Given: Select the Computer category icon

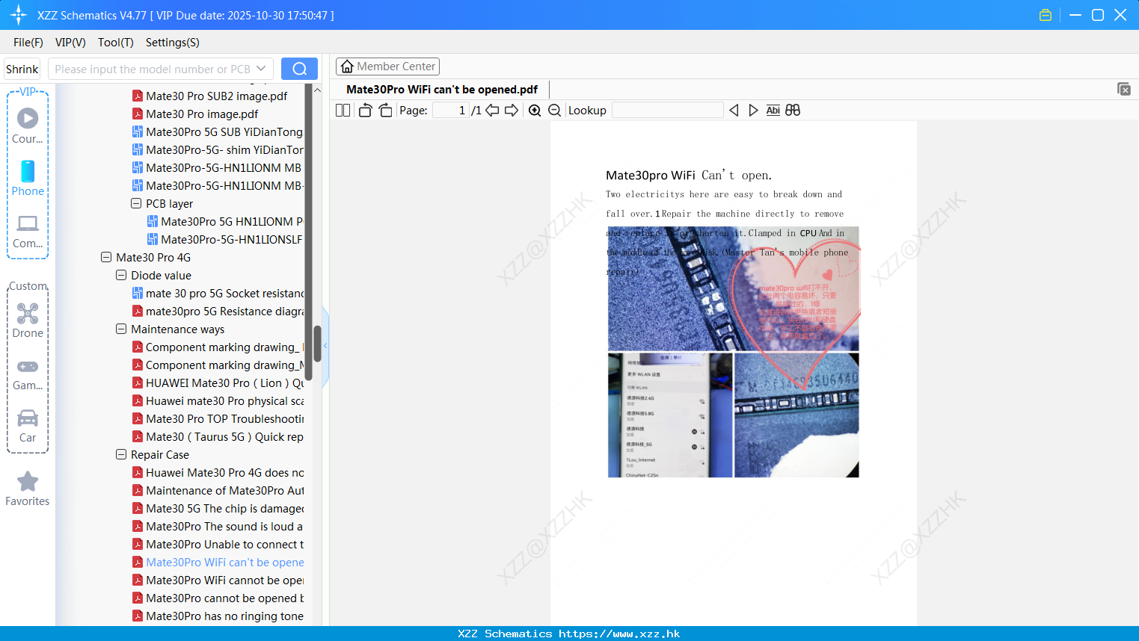Looking at the screenshot, I should point(28,231).
